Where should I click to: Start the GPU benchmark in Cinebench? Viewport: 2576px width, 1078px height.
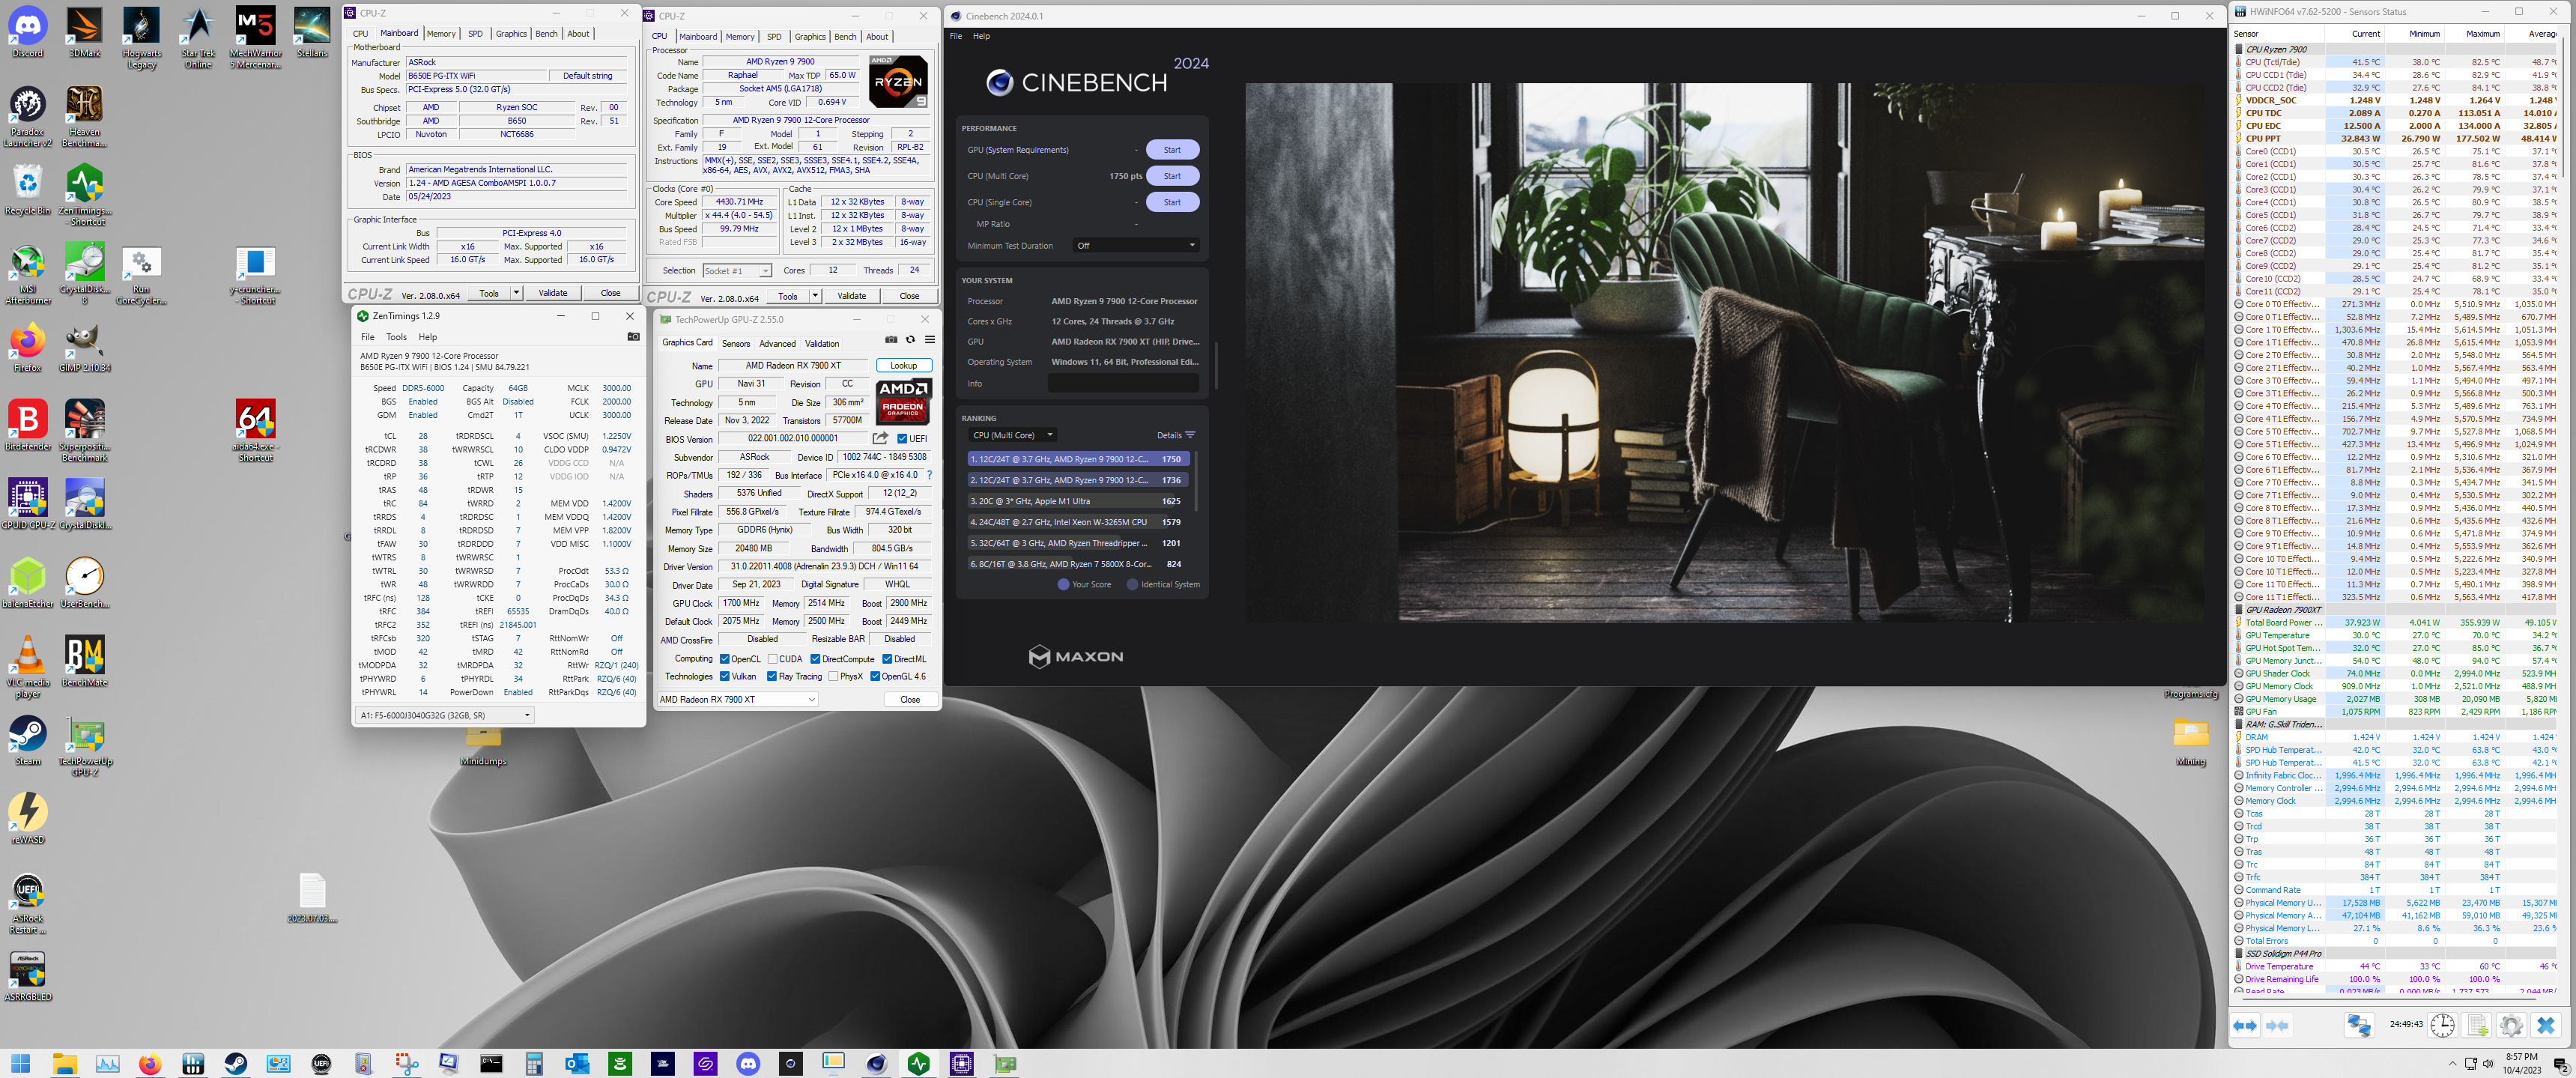point(1172,150)
